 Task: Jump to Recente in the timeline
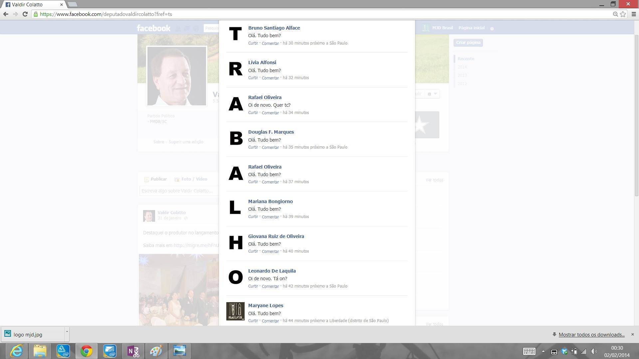[x=466, y=59]
